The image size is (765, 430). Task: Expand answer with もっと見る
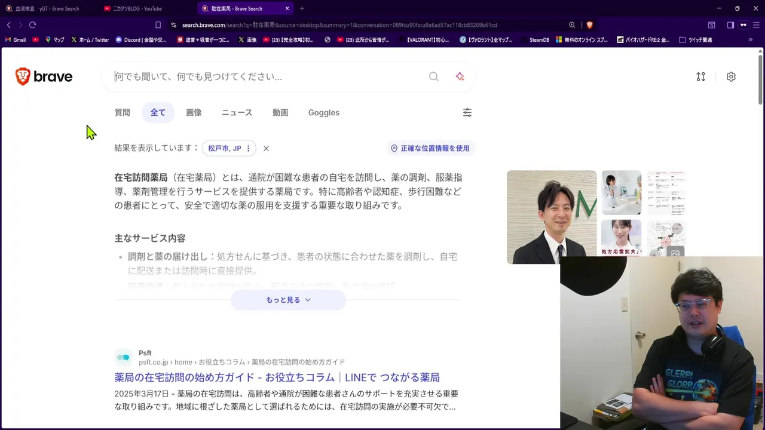[288, 300]
